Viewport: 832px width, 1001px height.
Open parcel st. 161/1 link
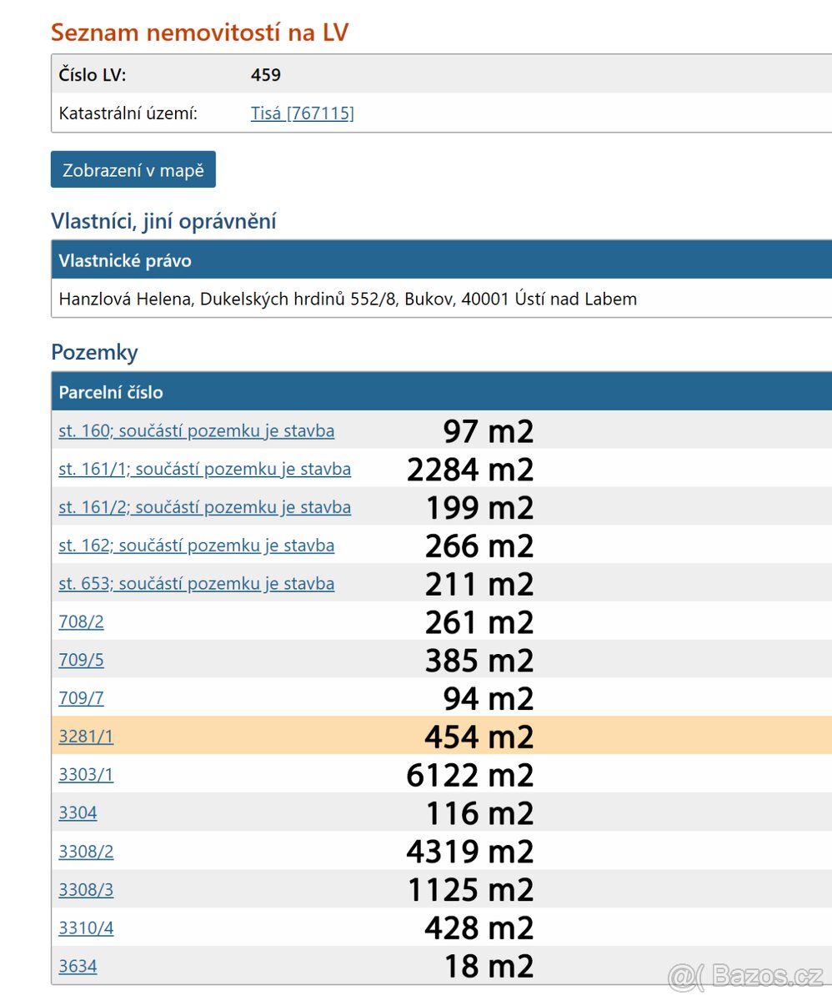(x=204, y=469)
